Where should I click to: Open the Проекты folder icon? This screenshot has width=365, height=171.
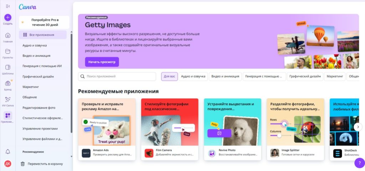tap(8, 51)
